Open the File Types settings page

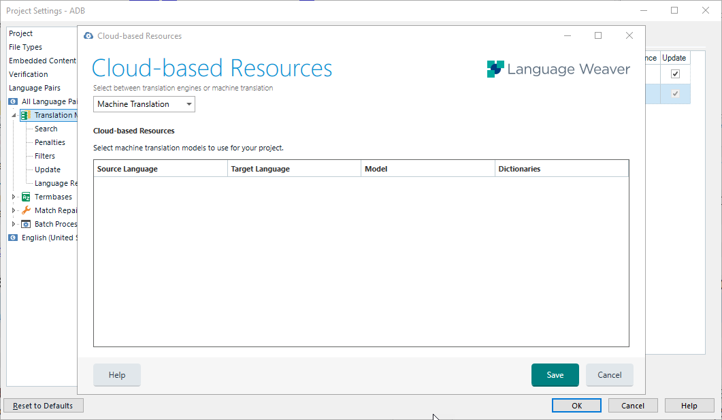(x=25, y=46)
